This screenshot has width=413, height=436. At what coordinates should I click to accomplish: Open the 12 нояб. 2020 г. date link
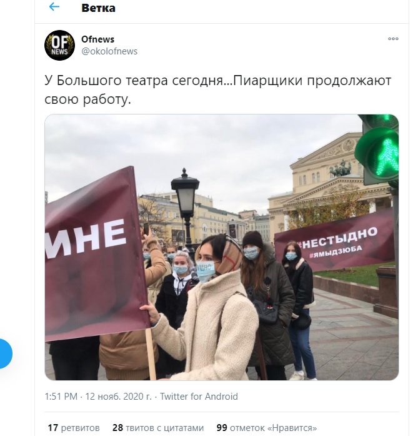pyautogui.click(x=118, y=396)
